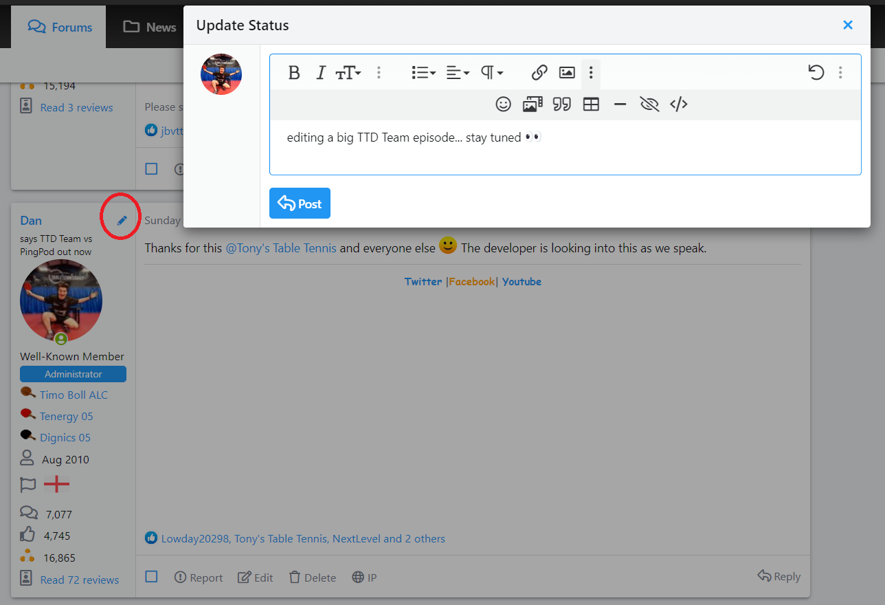Undo the last edit
Viewport: 885px width, 605px height.
coord(816,72)
